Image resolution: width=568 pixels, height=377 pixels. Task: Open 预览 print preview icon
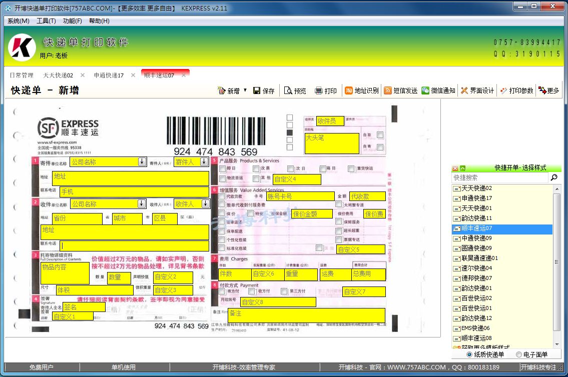click(288, 90)
